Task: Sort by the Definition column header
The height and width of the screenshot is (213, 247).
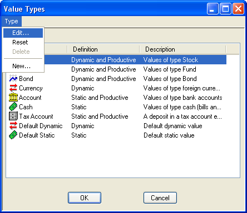Action: [x=103, y=49]
